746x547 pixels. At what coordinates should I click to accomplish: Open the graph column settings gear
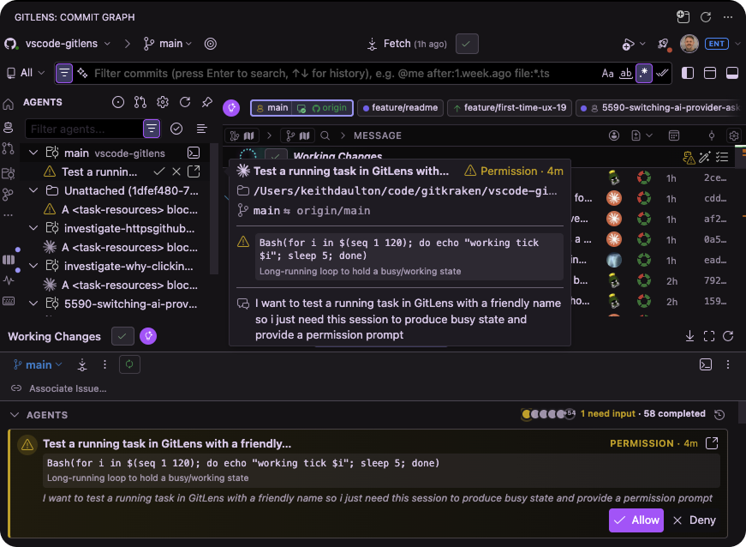click(734, 135)
